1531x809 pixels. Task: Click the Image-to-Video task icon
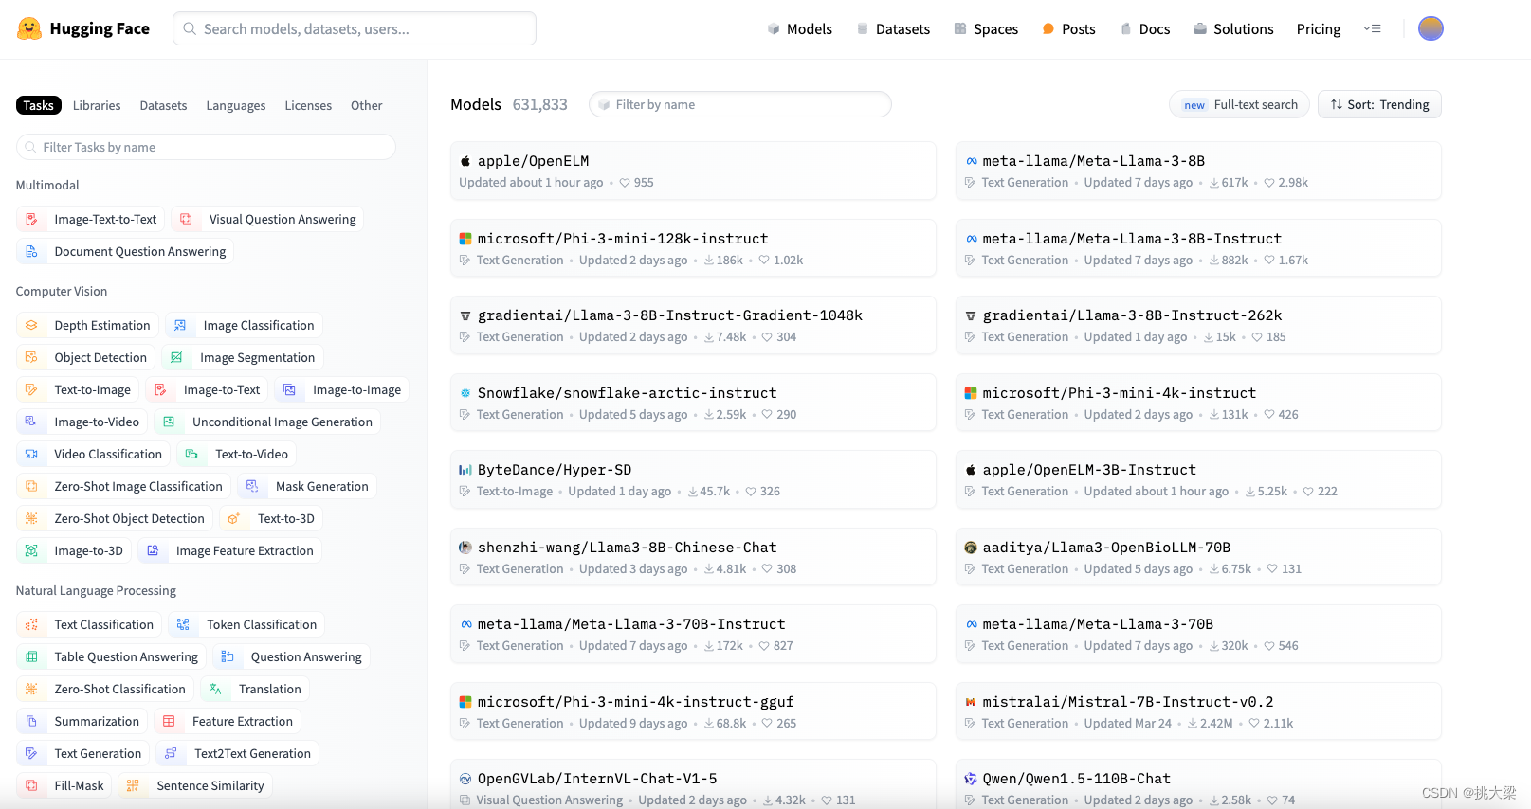click(31, 422)
